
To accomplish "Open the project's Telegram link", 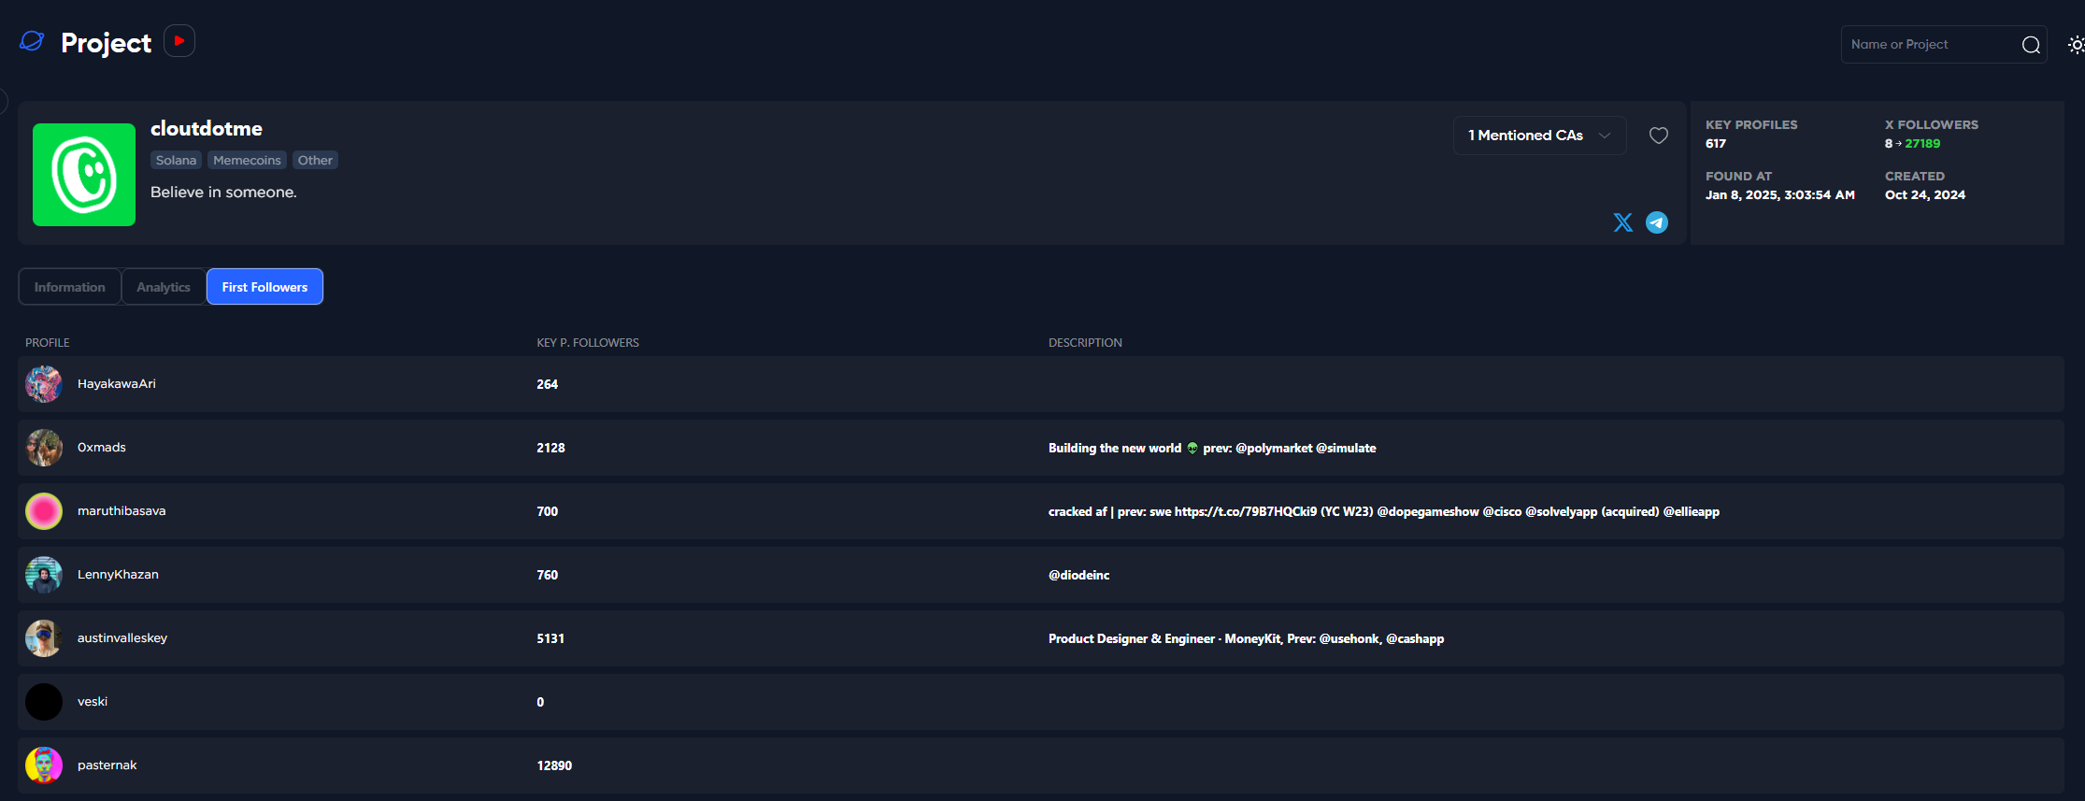I will pyautogui.click(x=1656, y=222).
